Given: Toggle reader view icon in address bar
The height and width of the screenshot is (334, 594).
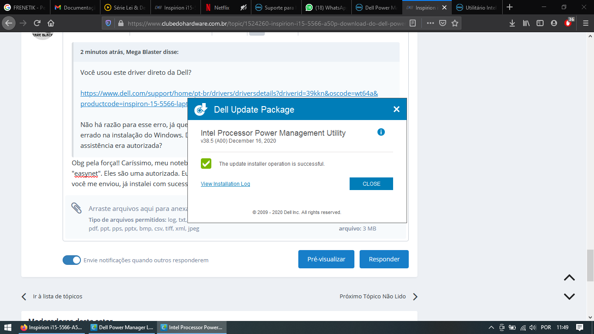Looking at the screenshot, I should (x=413, y=23).
